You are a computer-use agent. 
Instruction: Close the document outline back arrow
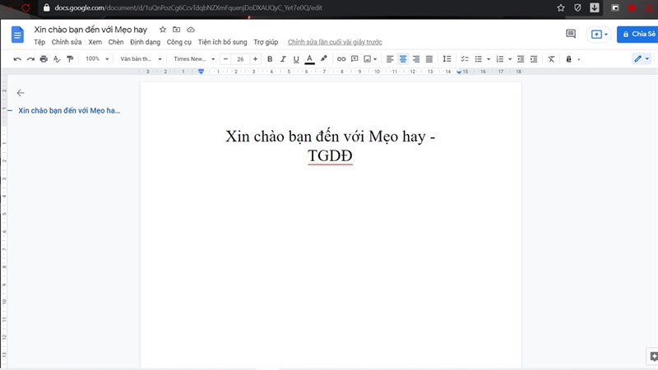coord(21,93)
